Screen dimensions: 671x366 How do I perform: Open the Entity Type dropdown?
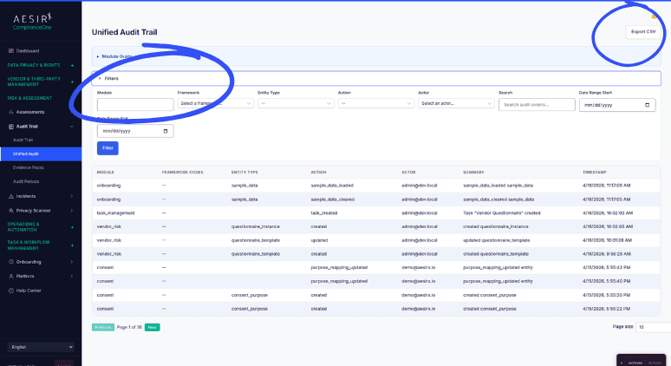pyautogui.click(x=296, y=103)
